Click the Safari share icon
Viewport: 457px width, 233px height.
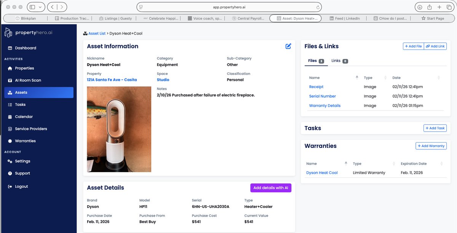click(x=430, y=7)
